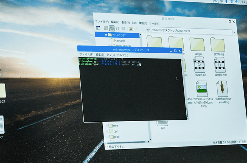Open the 表示(V) menu

(x=125, y=23)
